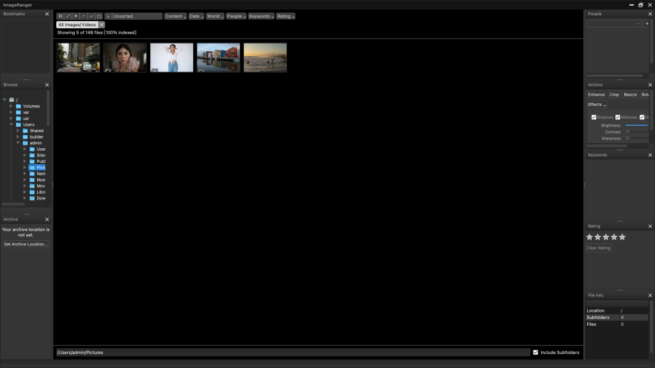Select the woman portrait thumbnail
Image resolution: width=655 pixels, height=368 pixels.
click(125, 57)
